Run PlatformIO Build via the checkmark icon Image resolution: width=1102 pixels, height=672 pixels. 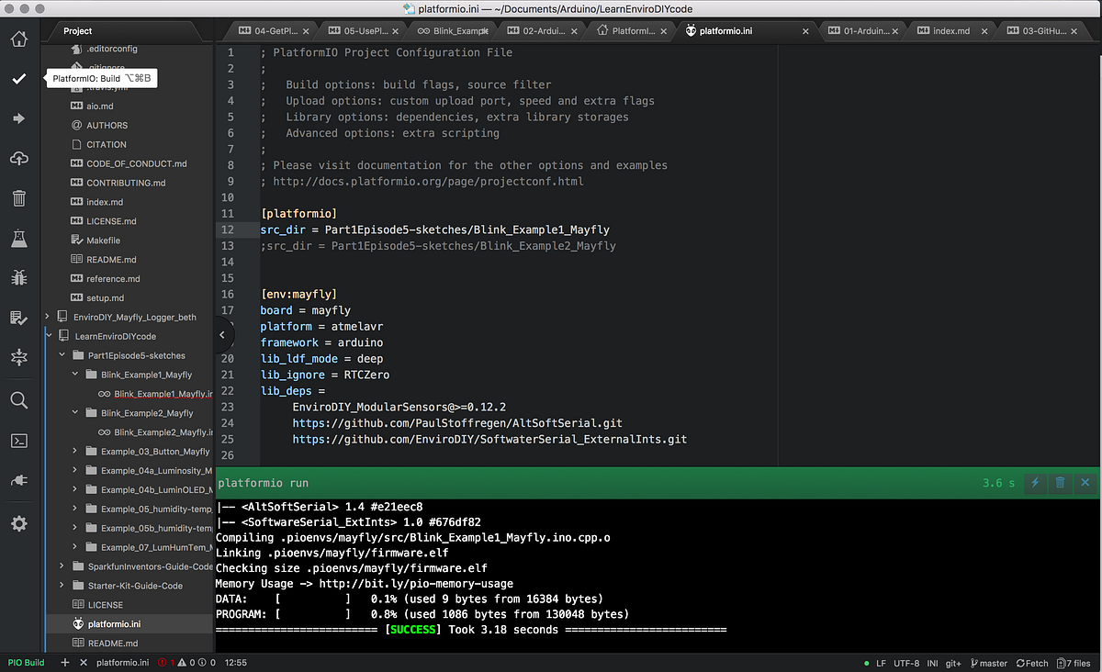[18, 79]
